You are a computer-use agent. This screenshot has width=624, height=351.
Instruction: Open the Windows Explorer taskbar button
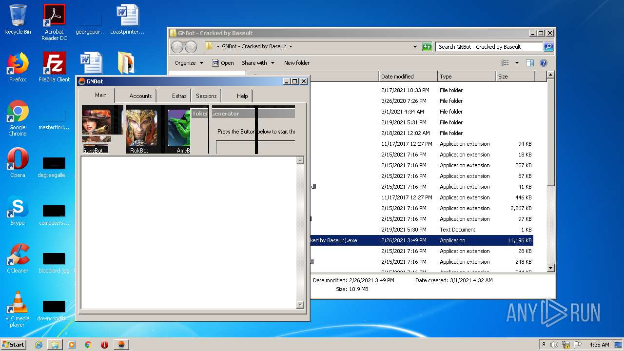click(x=55, y=345)
